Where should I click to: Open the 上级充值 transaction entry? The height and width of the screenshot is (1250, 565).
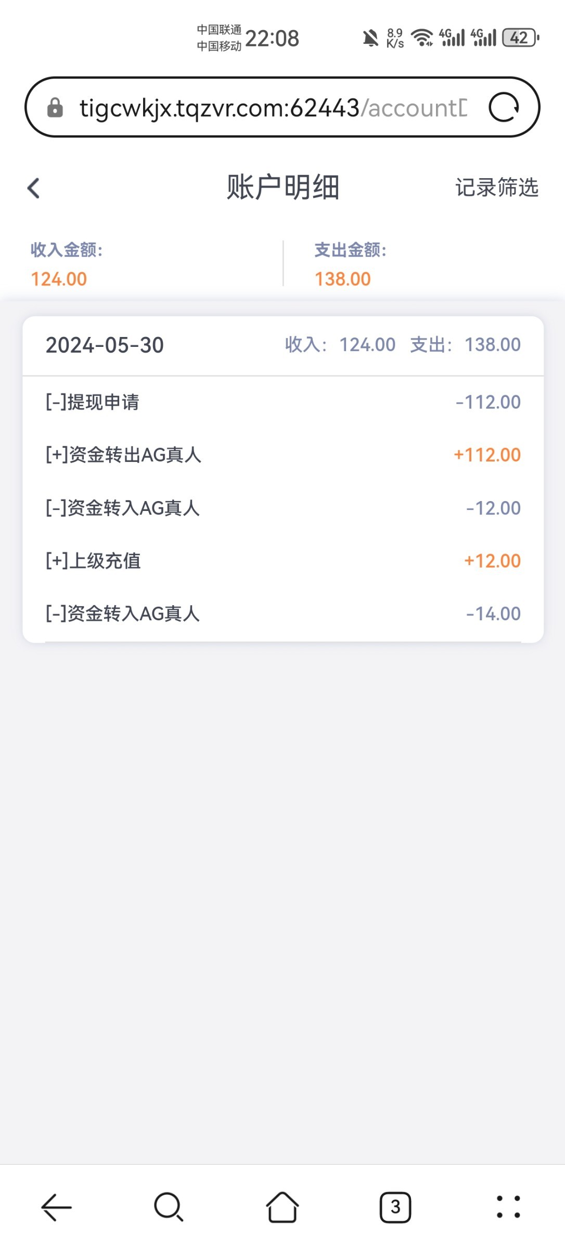[282, 561]
